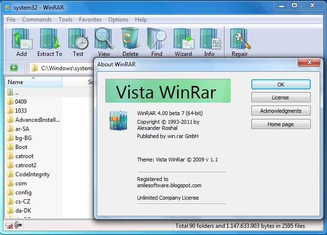Click status bar total folders and bytes text
The image size is (327, 235).
coord(240,225)
